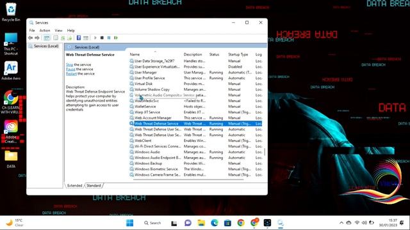Click the Start Service play icon

(x=95, y=38)
